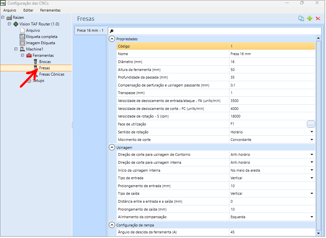Viewport: 326px width, 238px height.
Task: Click the Arquivo page icon in tree
Action: (x=22, y=30)
